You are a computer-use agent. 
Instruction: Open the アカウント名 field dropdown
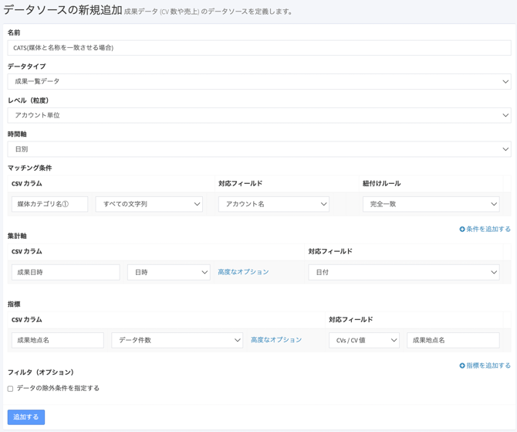pyautogui.click(x=274, y=204)
